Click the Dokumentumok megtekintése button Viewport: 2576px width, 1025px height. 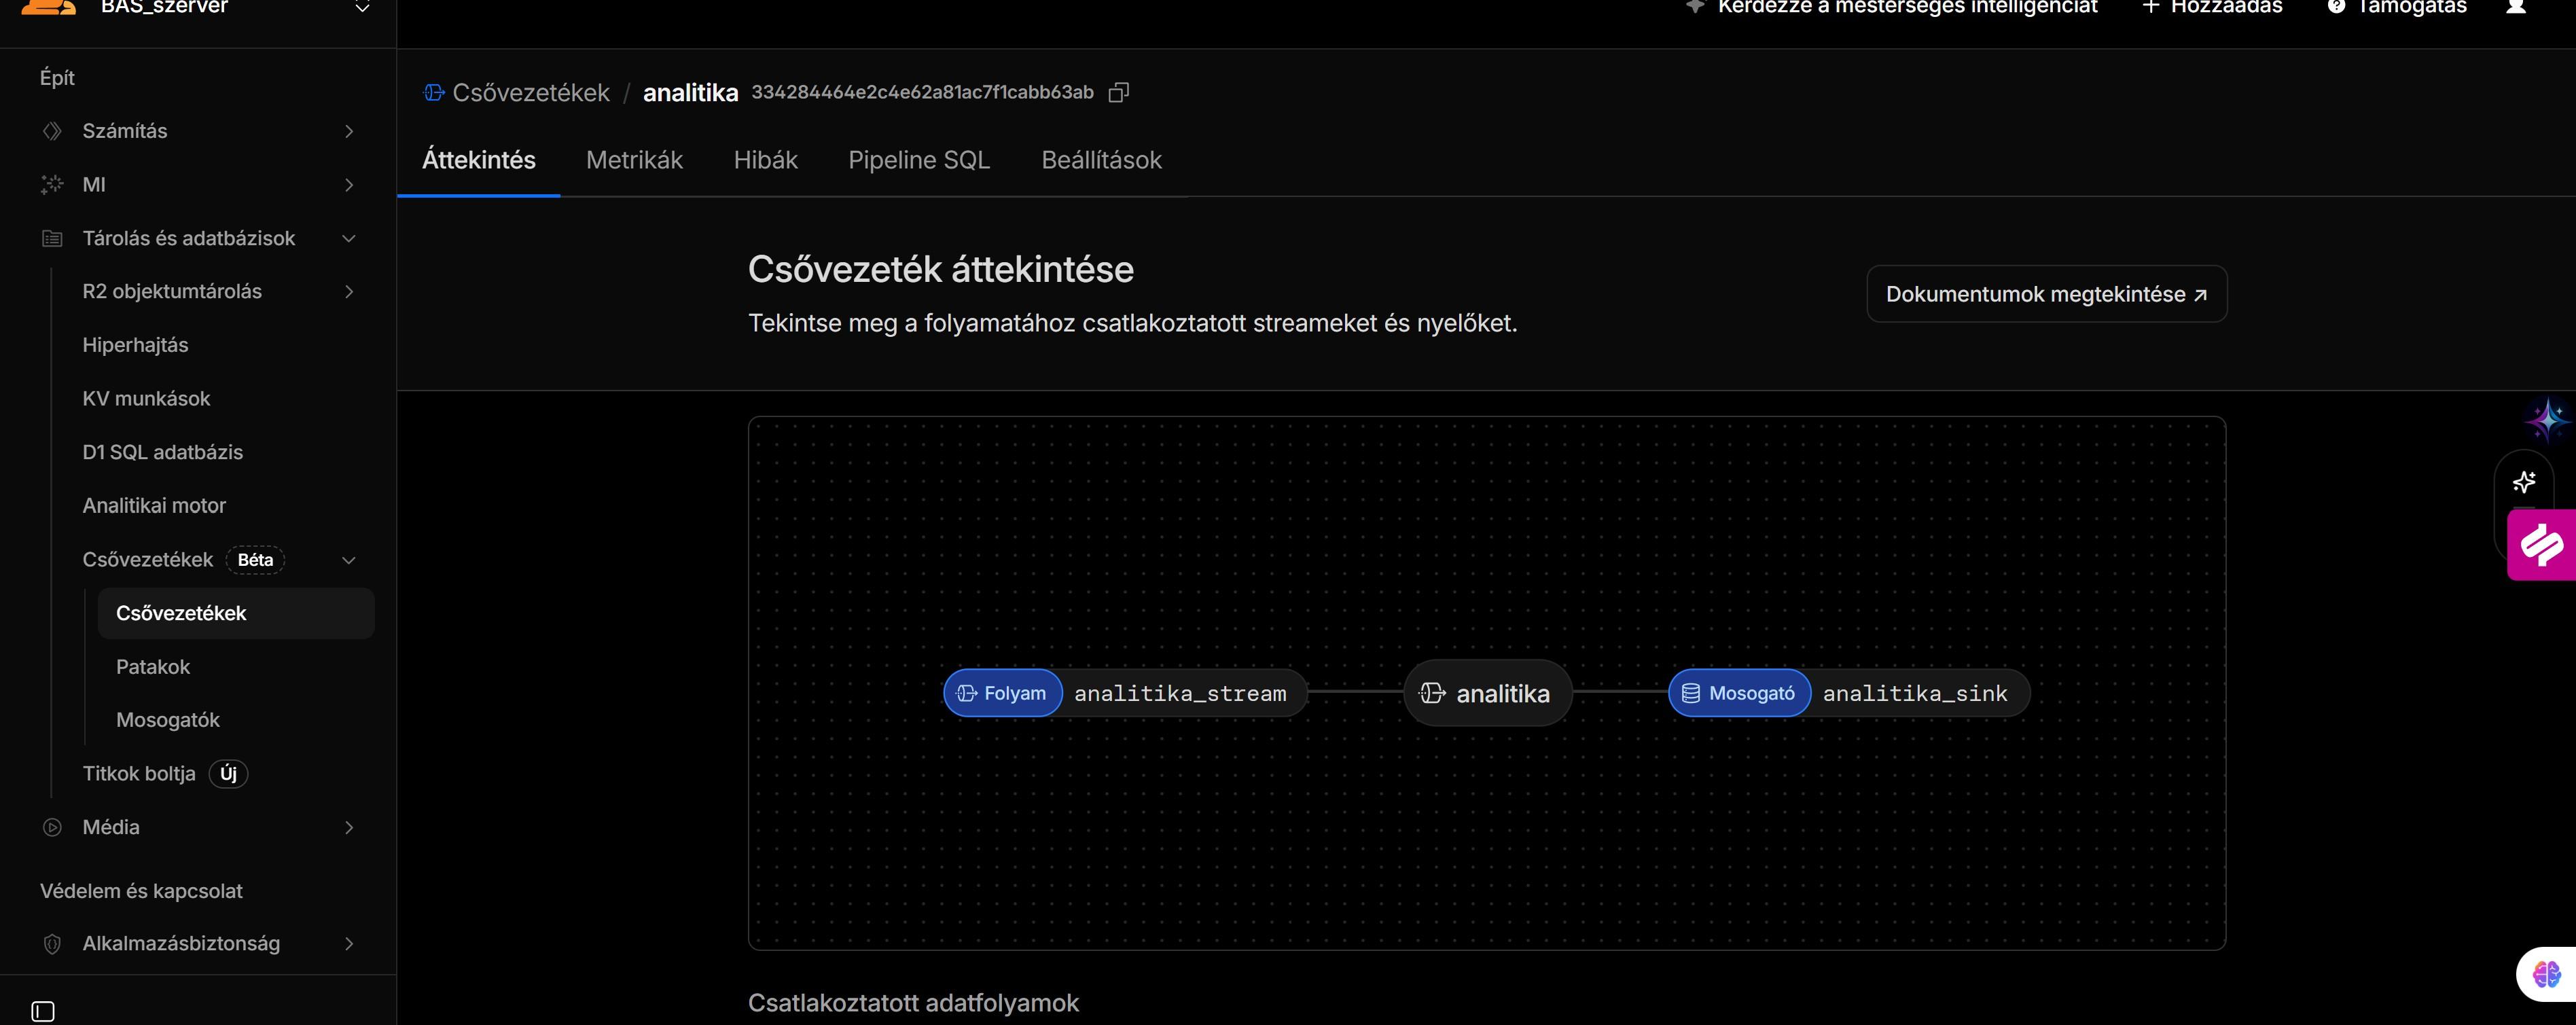(x=2046, y=293)
